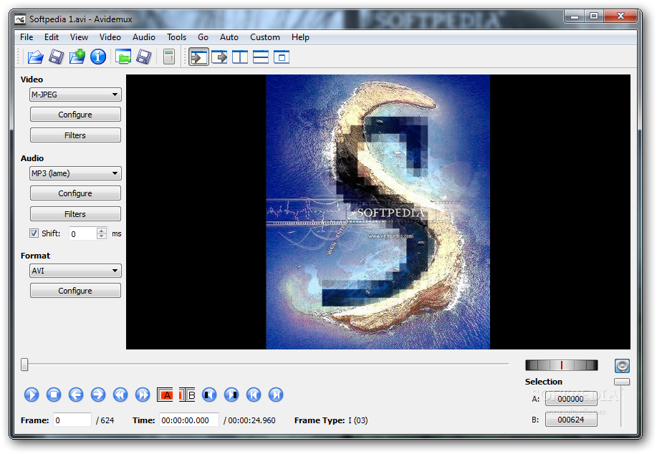
Task: Select the output preview mode icon
Action: pos(219,57)
